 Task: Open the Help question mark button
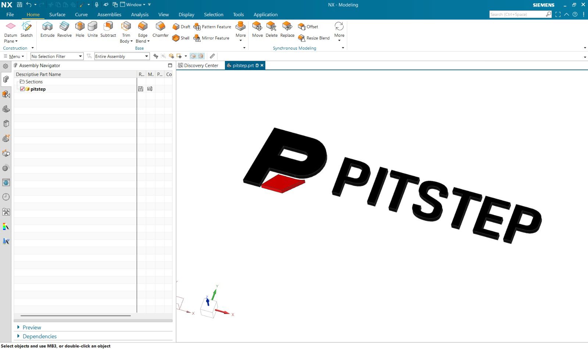click(x=575, y=14)
